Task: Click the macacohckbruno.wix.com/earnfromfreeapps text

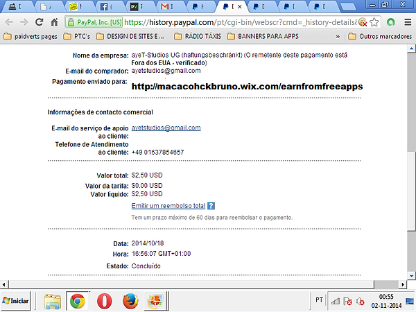Action: coord(248,87)
